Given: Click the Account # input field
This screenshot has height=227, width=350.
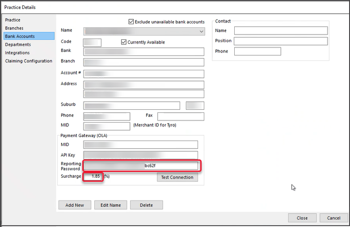Looking at the screenshot, I should click(144, 74).
